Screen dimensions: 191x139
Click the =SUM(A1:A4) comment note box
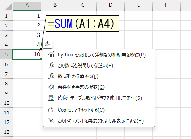(83, 24)
